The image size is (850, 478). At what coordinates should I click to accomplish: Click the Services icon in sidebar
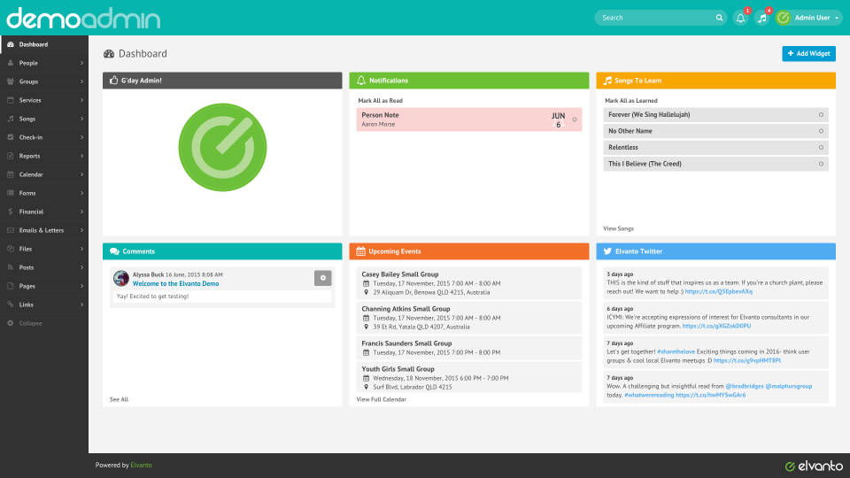pos(11,100)
